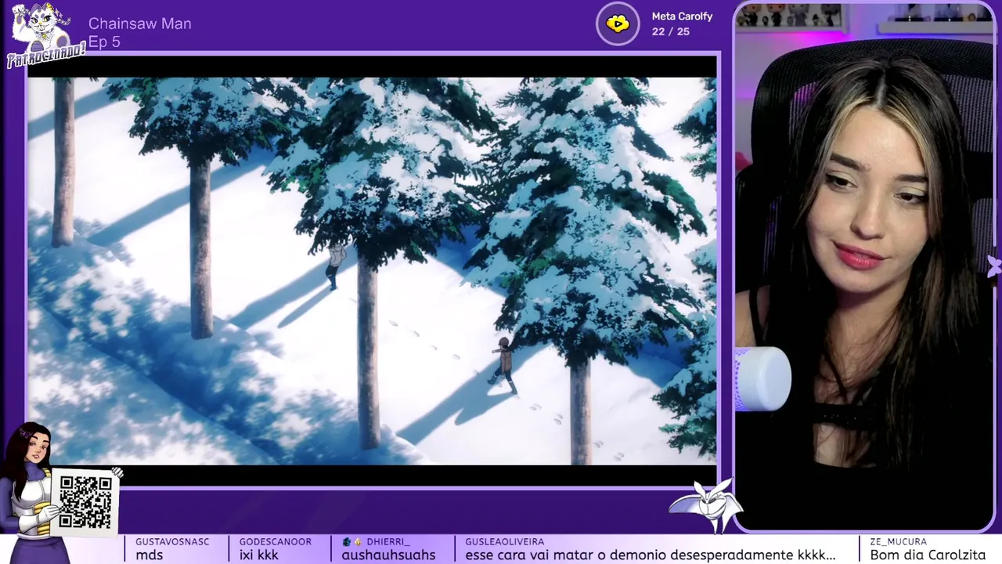This screenshot has width=1002, height=564.
Task: Click the Meta Carolfy goal label
Action: click(x=682, y=16)
